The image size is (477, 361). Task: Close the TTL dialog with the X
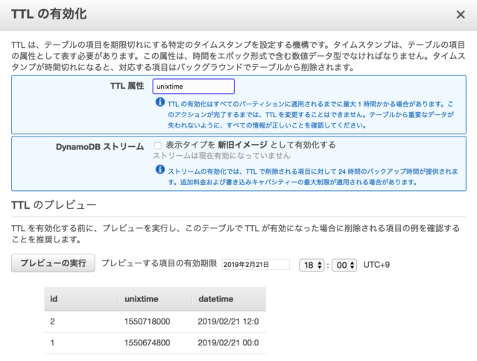coord(459,13)
